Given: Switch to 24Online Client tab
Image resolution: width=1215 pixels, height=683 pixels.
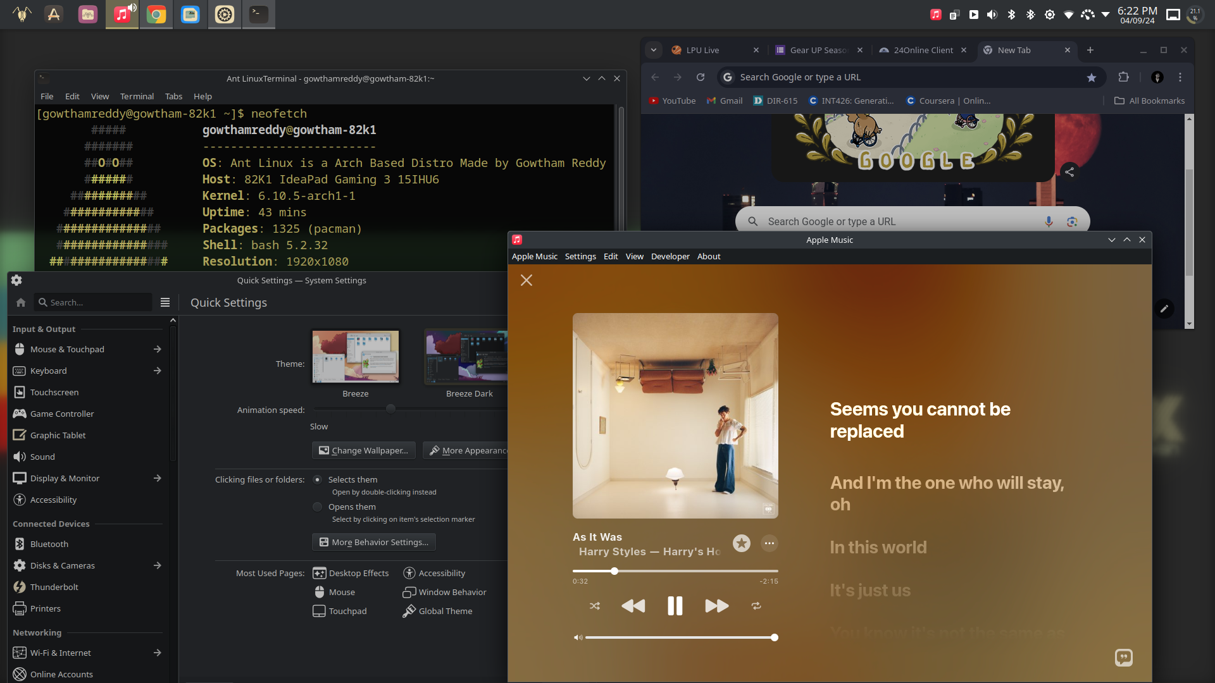Looking at the screenshot, I should [923, 50].
